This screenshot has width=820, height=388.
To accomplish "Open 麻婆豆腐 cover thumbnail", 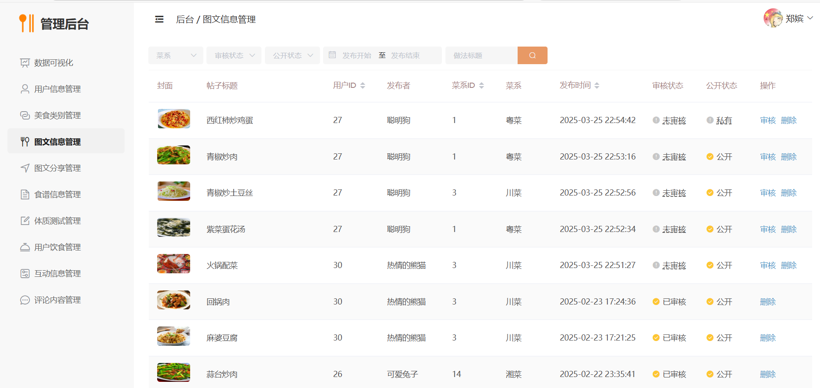I will pyautogui.click(x=174, y=336).
